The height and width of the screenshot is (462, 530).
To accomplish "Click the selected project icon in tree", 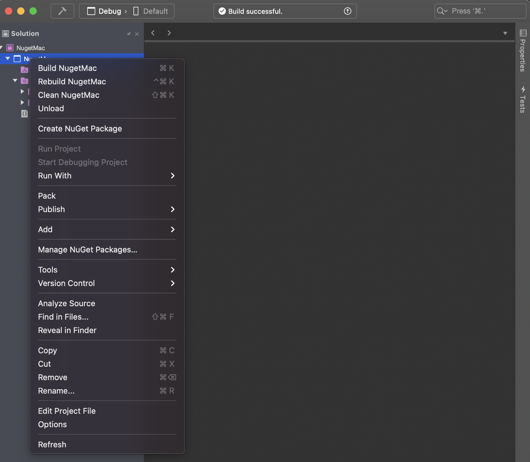I will [17, 59].
